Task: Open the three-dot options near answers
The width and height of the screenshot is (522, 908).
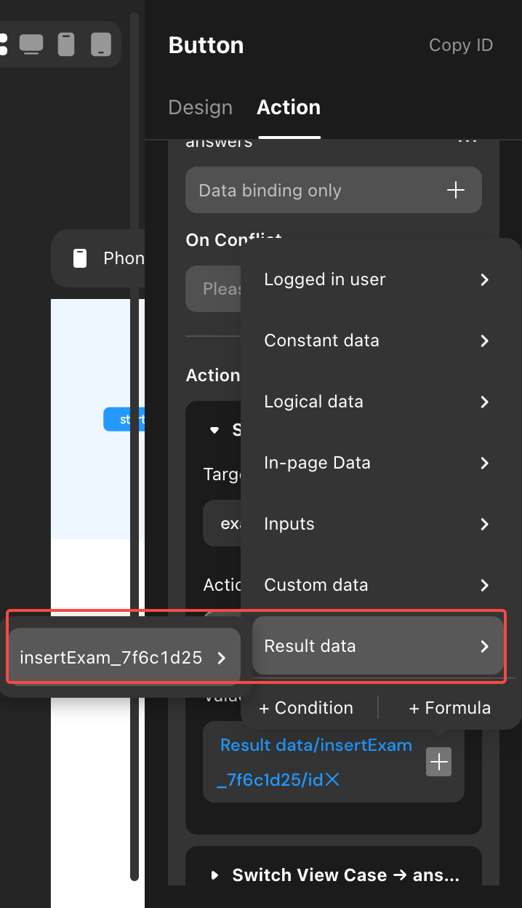Action: tap(467, 140)
